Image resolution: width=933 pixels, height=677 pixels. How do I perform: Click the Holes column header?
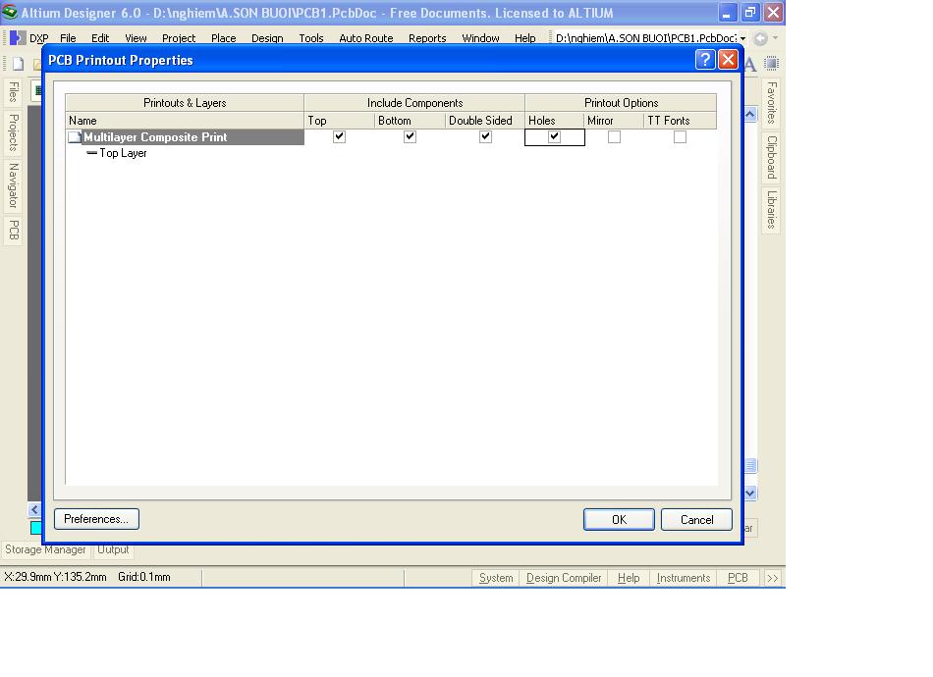[554, 121]
